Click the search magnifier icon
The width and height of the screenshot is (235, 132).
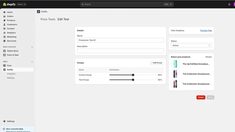(x=83, y=4)
